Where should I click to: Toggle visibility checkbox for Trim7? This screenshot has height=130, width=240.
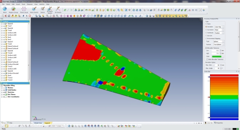(4, 26)
